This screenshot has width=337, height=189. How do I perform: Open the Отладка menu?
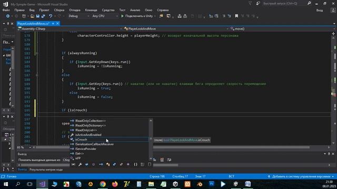[75, 10]
